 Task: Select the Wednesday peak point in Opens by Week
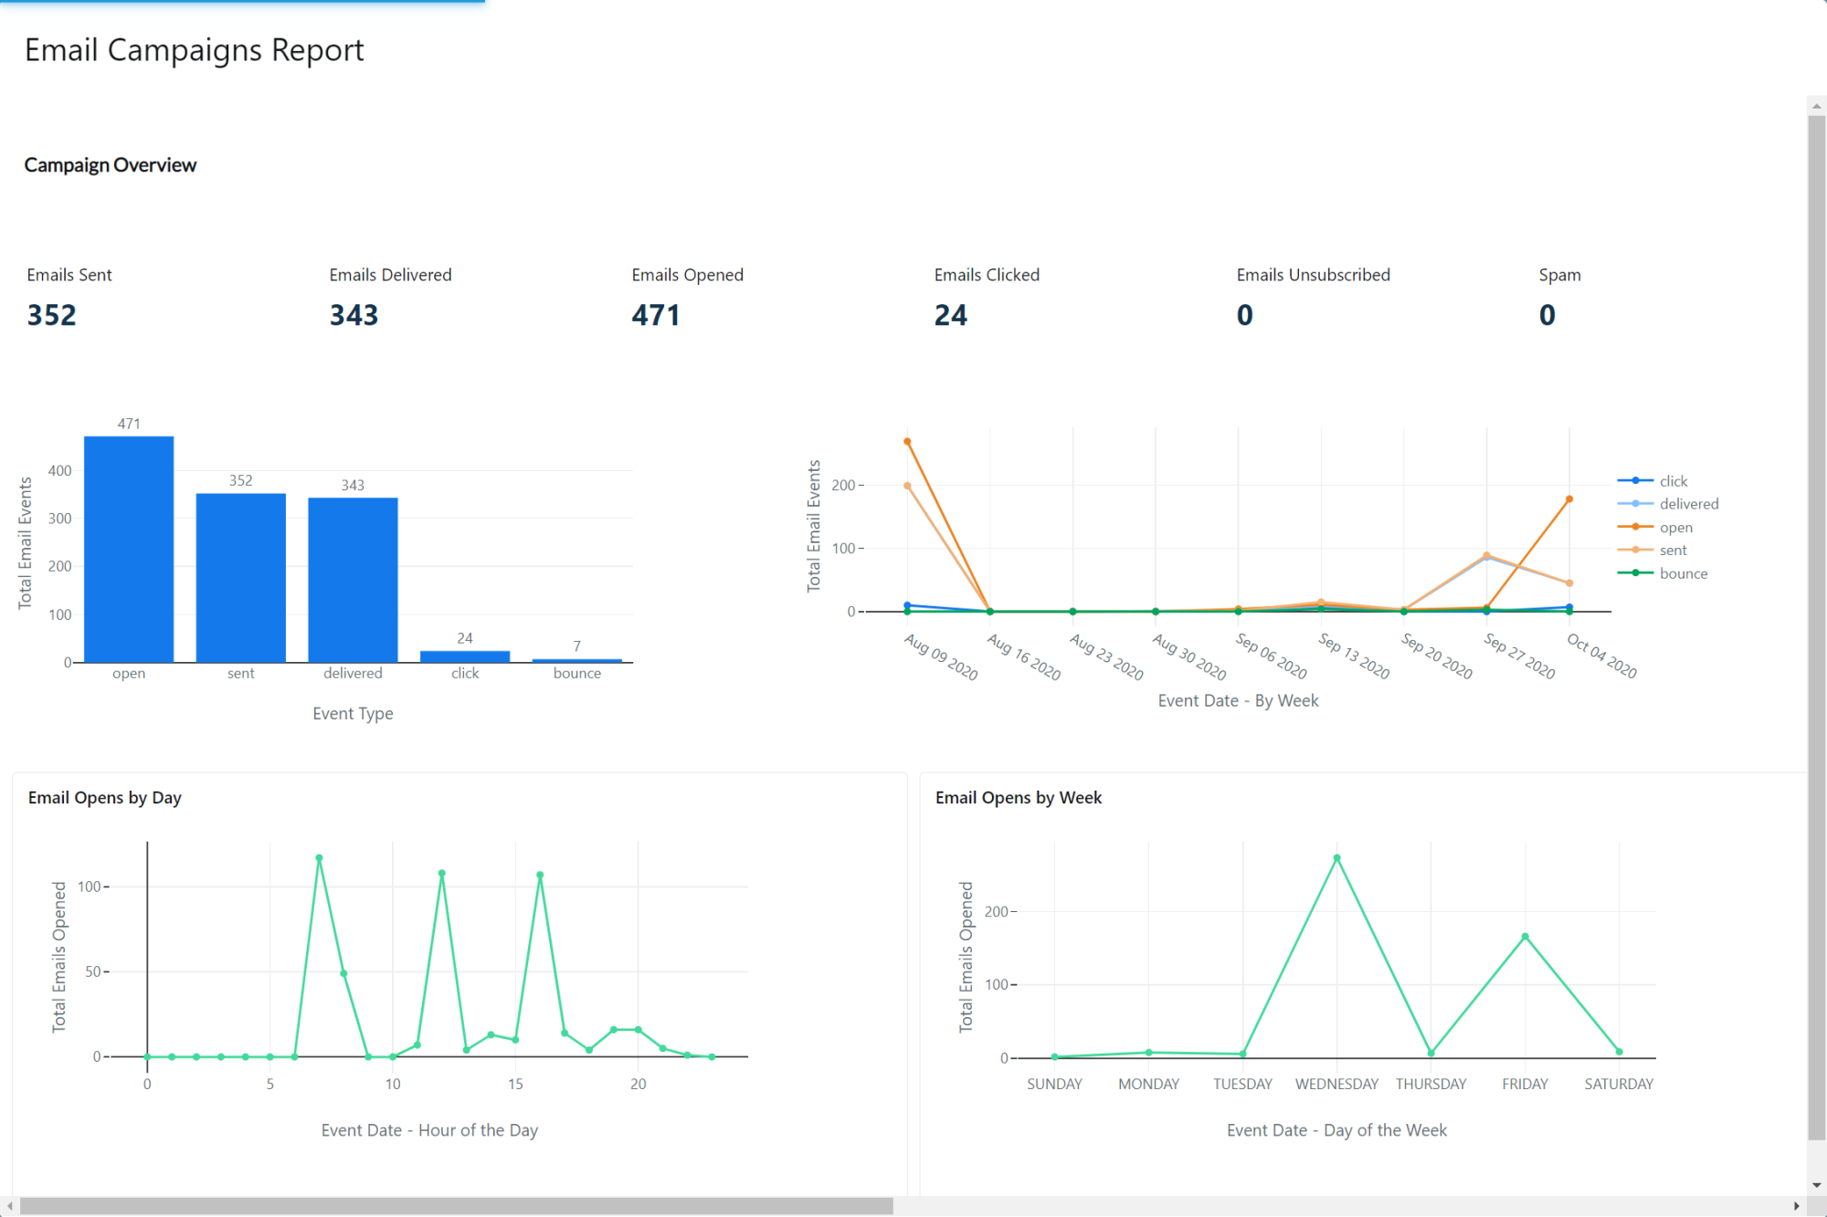pyautogui.click(x=1336, y=858)
